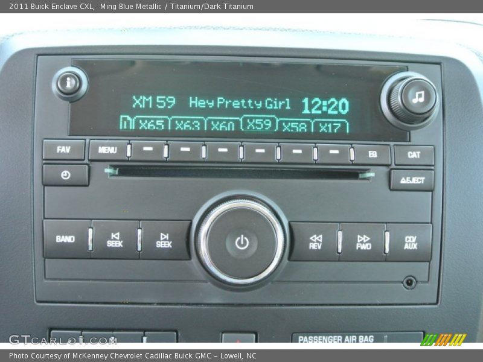Switch source with BAND button
Image resolution: width=483 pixels, height=362 pixels.
coord(66,239)
